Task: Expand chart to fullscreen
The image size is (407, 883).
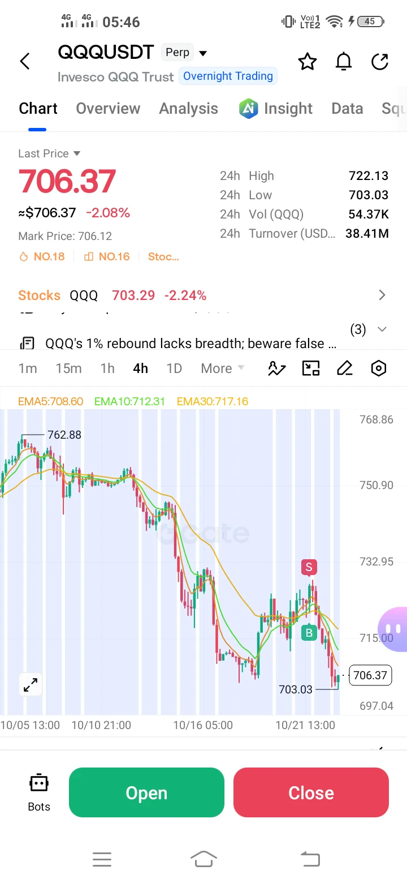Action: (x=30, y=685)
